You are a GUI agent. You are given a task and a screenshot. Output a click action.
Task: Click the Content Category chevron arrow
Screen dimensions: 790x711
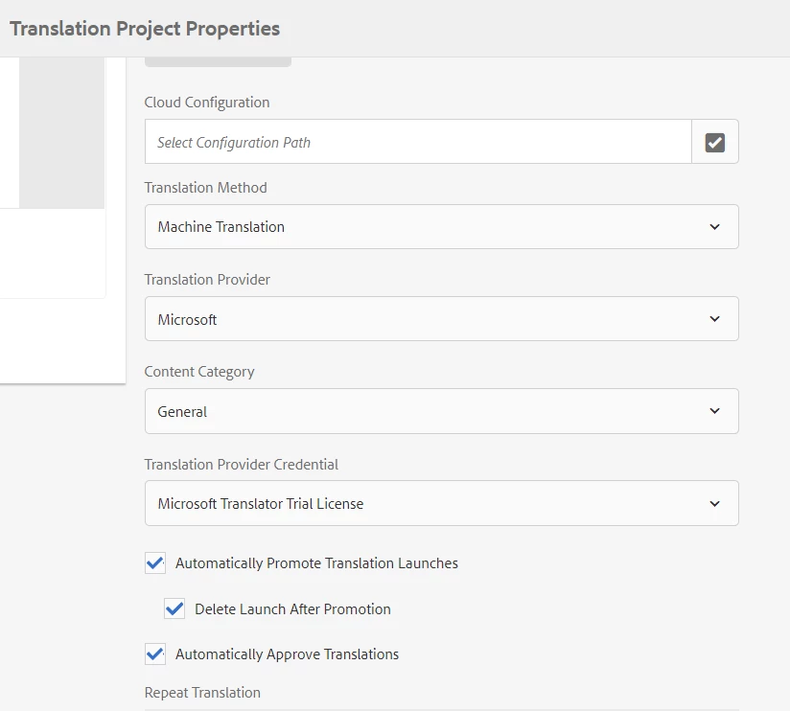(x=714, y=411)
